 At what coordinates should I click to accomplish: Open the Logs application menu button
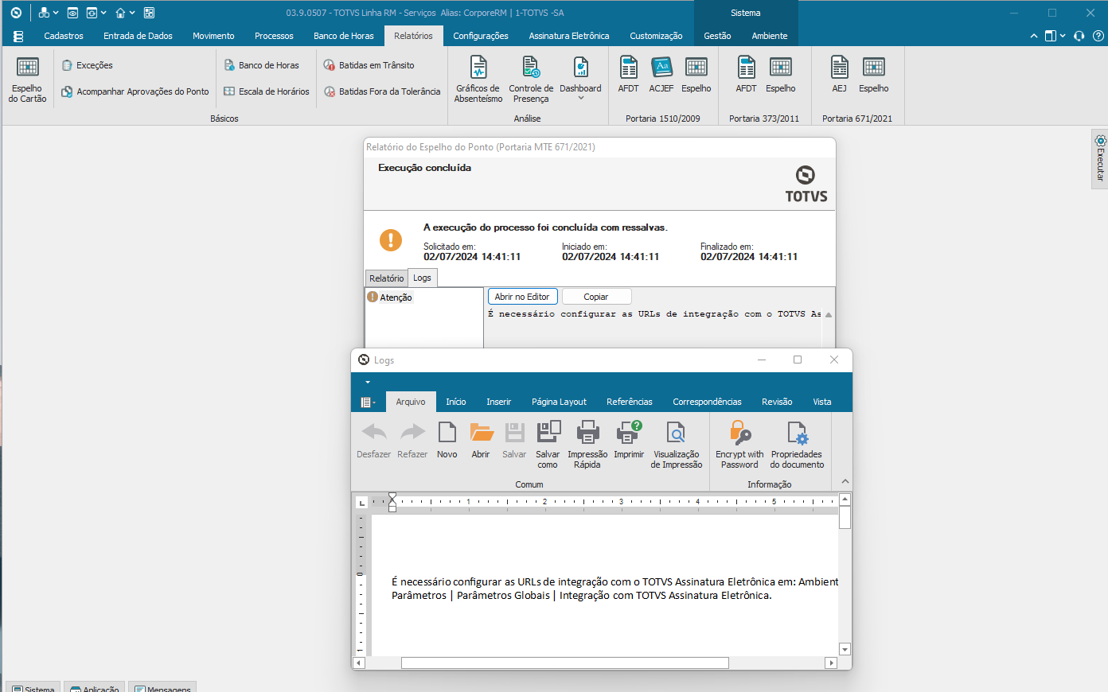tap(368, 402)
